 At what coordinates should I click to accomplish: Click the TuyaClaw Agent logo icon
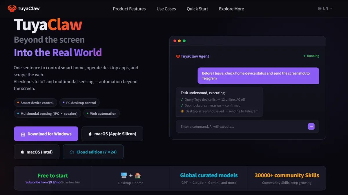click(x=178, y=56)
